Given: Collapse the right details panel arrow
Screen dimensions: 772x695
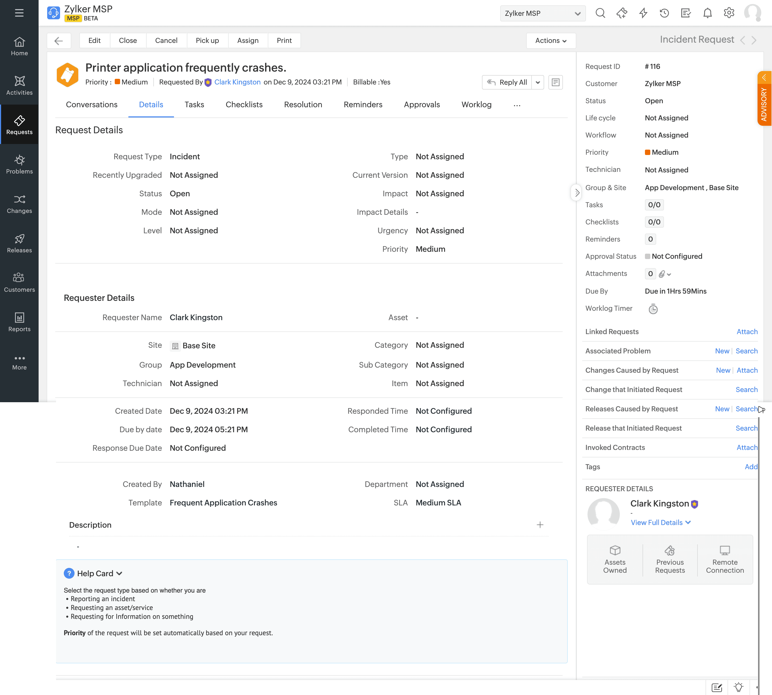Looking at the screenshot, I should coord(577,193).
